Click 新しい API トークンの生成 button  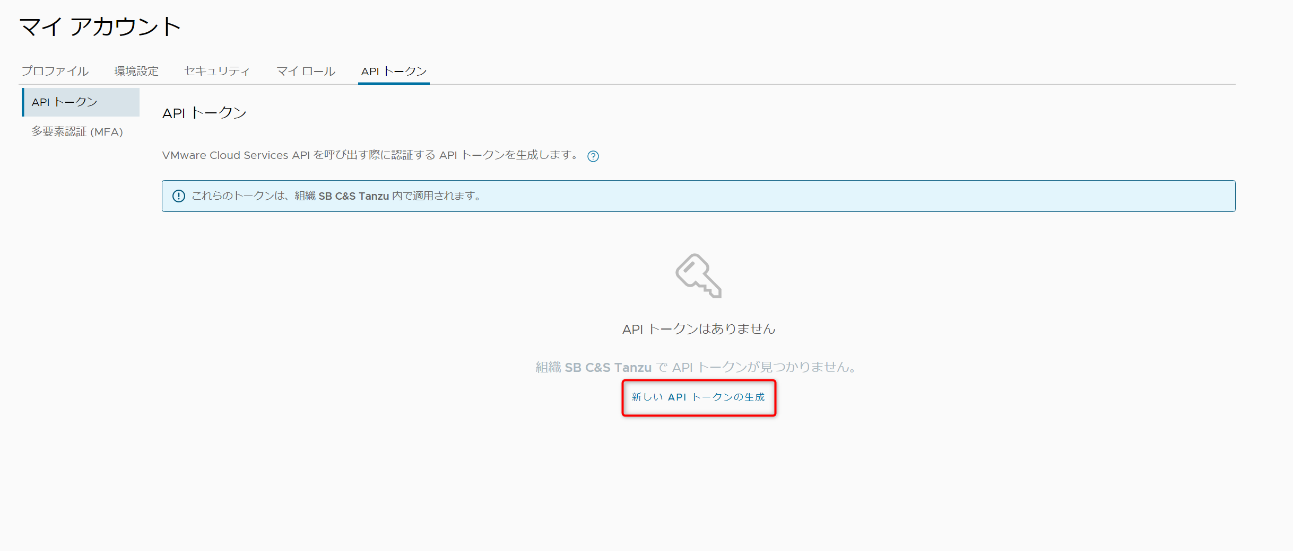(x=698, y=397)
